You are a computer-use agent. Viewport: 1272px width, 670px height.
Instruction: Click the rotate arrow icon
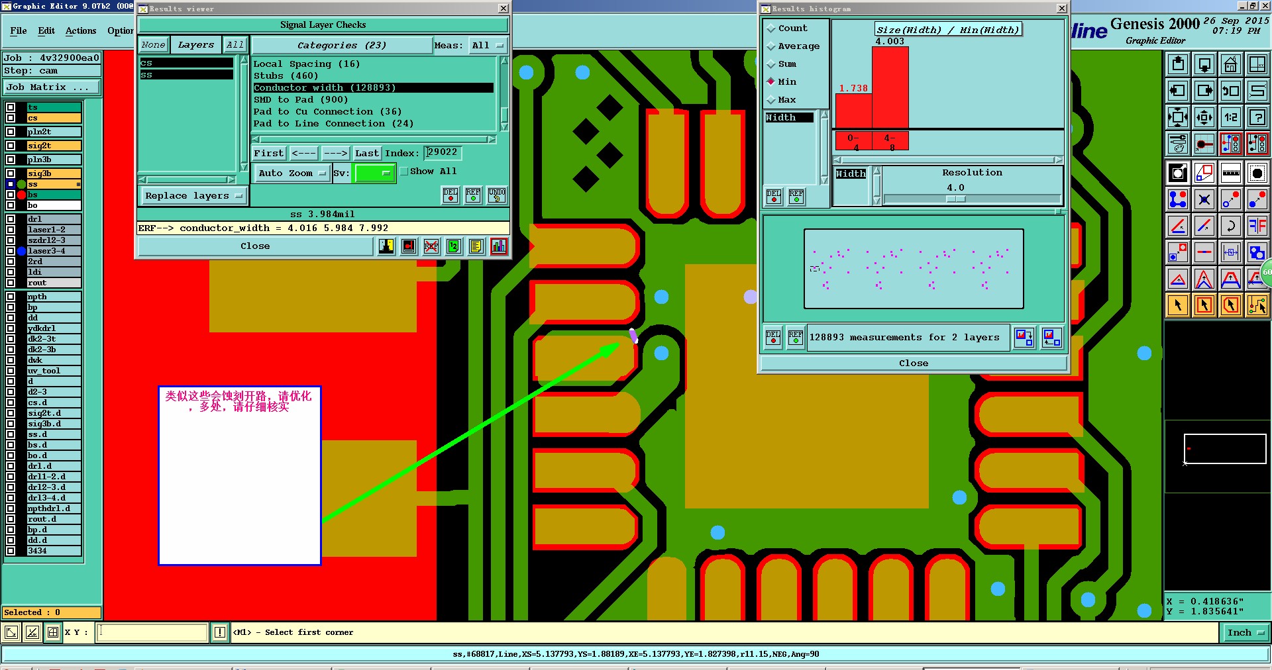(1230, 226)
